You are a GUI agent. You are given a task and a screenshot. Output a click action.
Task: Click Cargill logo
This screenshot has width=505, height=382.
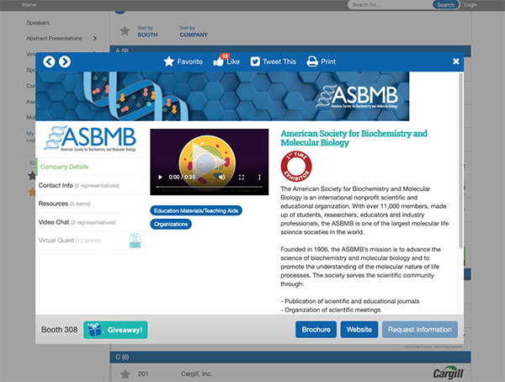click(x=448, y=373)
